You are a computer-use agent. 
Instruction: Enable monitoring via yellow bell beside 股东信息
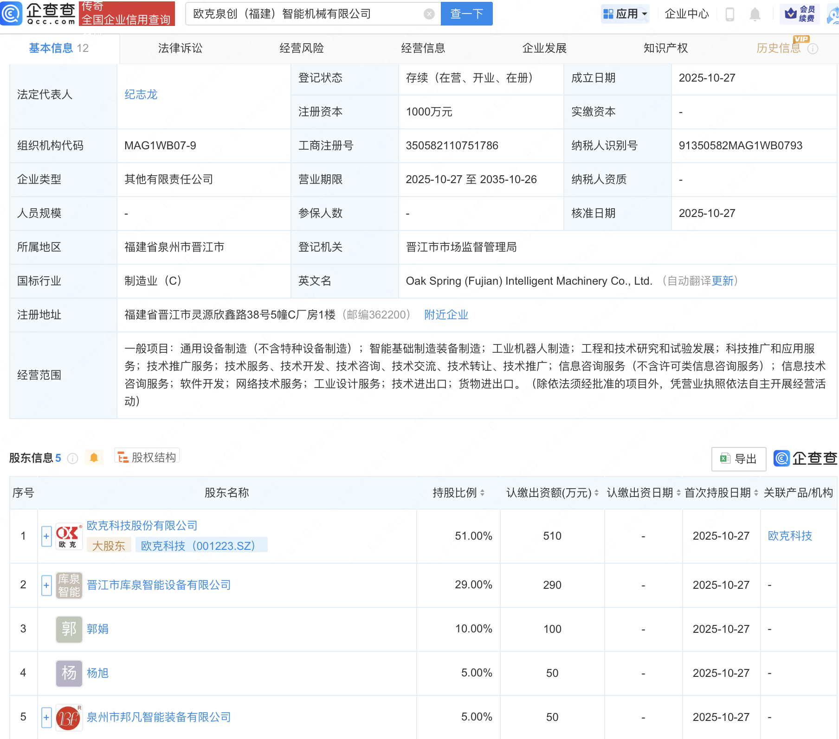click(x=95, y=457)
